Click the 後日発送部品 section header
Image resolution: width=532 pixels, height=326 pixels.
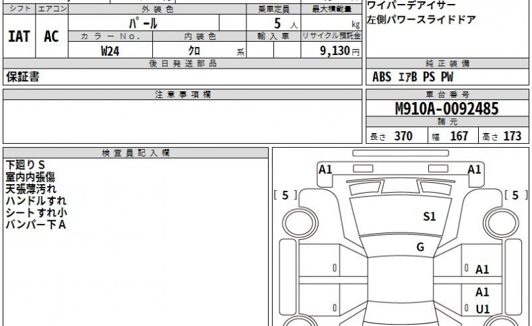pyautogui.click(x=182, y=63)
